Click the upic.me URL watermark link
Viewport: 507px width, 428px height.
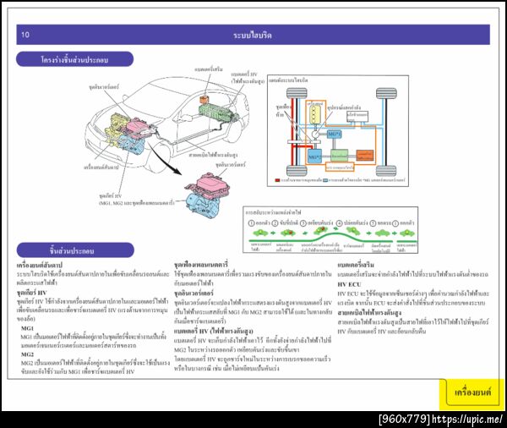coord(467,420)
